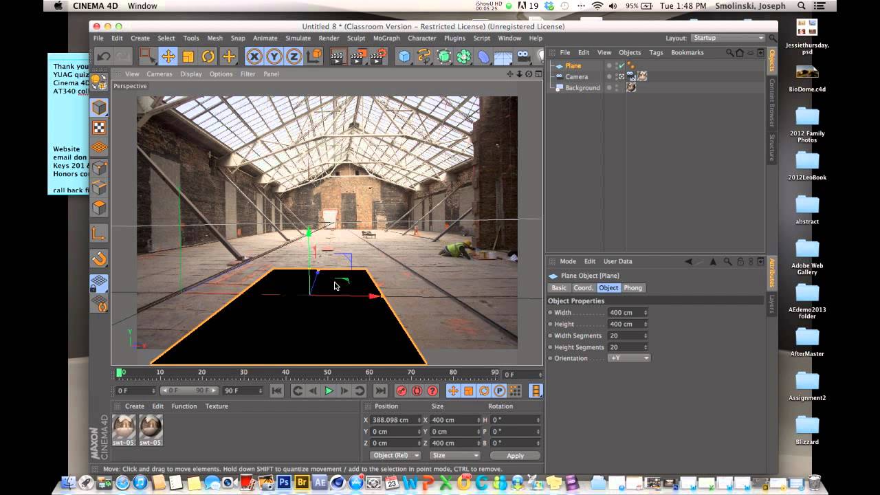The height and width of the screenshot is (495, 880).
Task: Click the timeline at frame 50
Action: point(327,373)
